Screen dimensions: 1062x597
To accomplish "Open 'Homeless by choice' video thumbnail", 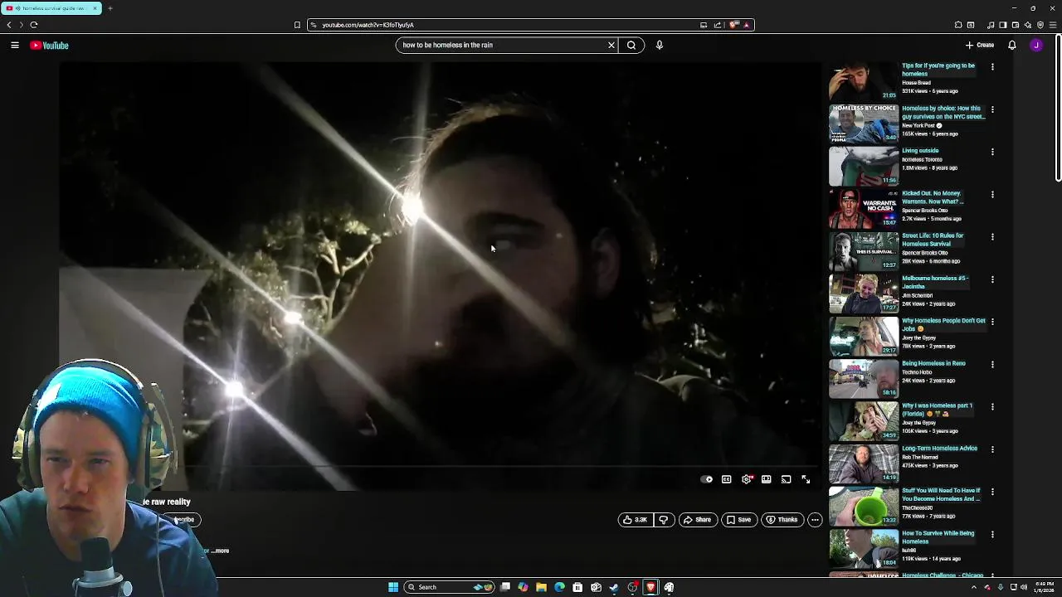I will tap(863, 124).
